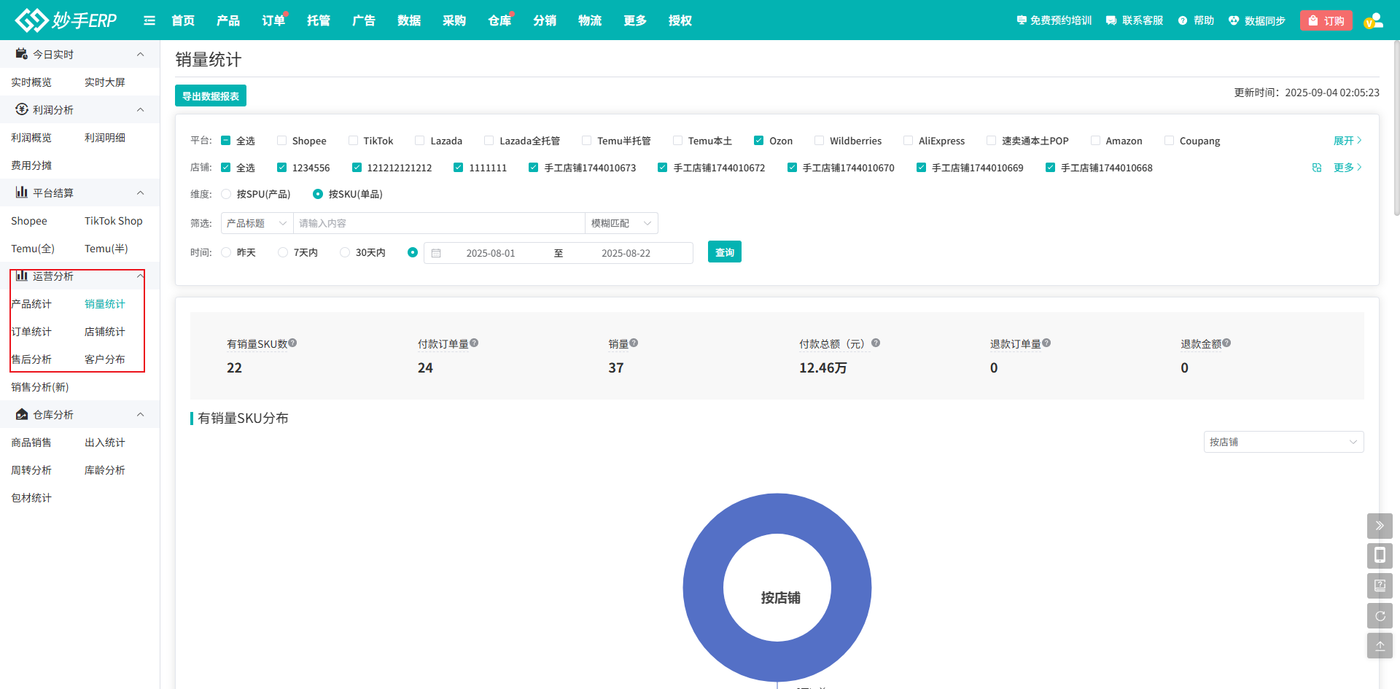Select the 按SPU(产品) dimension radio button

(226, 194)
